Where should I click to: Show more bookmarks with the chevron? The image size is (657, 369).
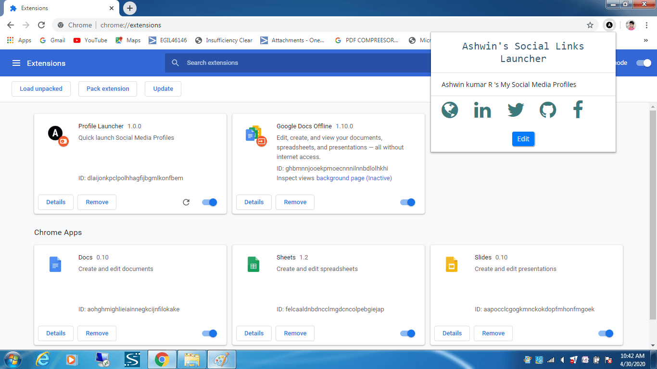click(645, 40)
